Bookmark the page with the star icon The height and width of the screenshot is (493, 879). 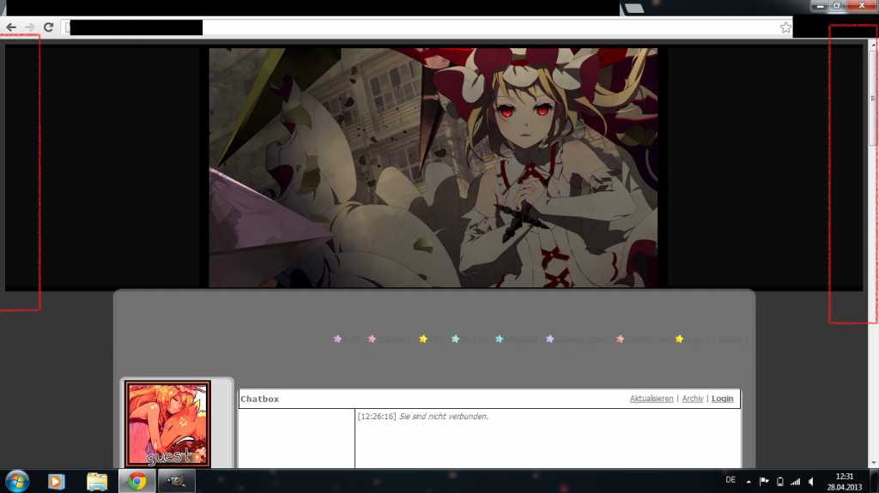785,27
